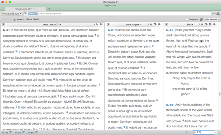
Task: Go to previous verse with Vs up arrow
Action: coord(3,132)
